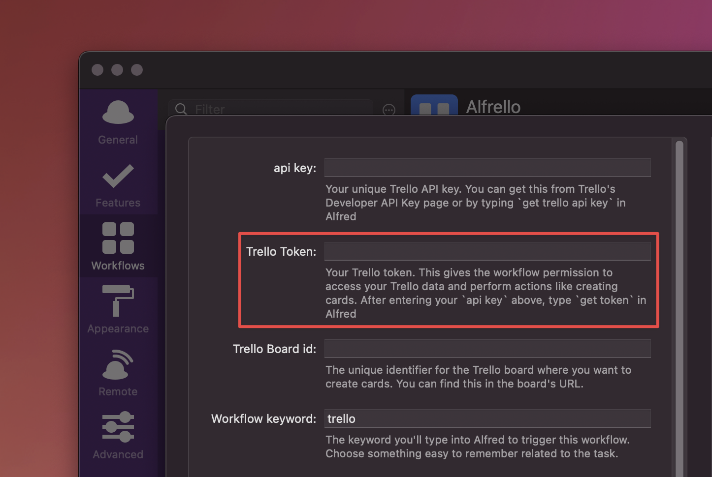This screenshot has height=477, width=712.
Task: Click into the Trello Token field
Action: 487,251
